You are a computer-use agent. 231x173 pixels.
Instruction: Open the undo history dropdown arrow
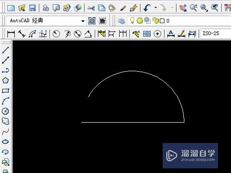click(156, 7)
